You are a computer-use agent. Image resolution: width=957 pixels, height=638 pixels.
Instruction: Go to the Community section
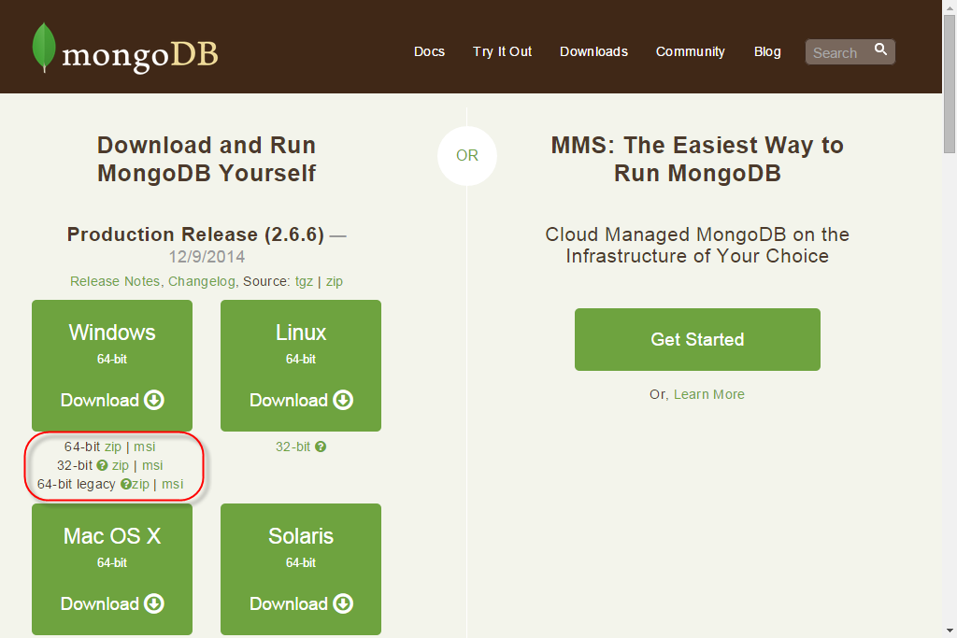pos(690,51)
